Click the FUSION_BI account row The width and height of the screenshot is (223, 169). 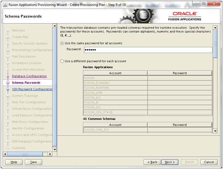coord(115,102)
